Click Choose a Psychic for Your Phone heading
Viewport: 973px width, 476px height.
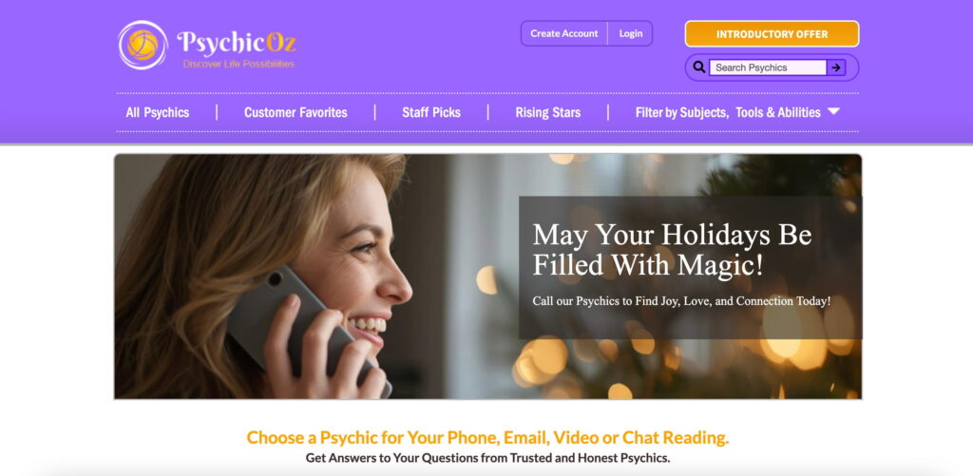point(487,438)
